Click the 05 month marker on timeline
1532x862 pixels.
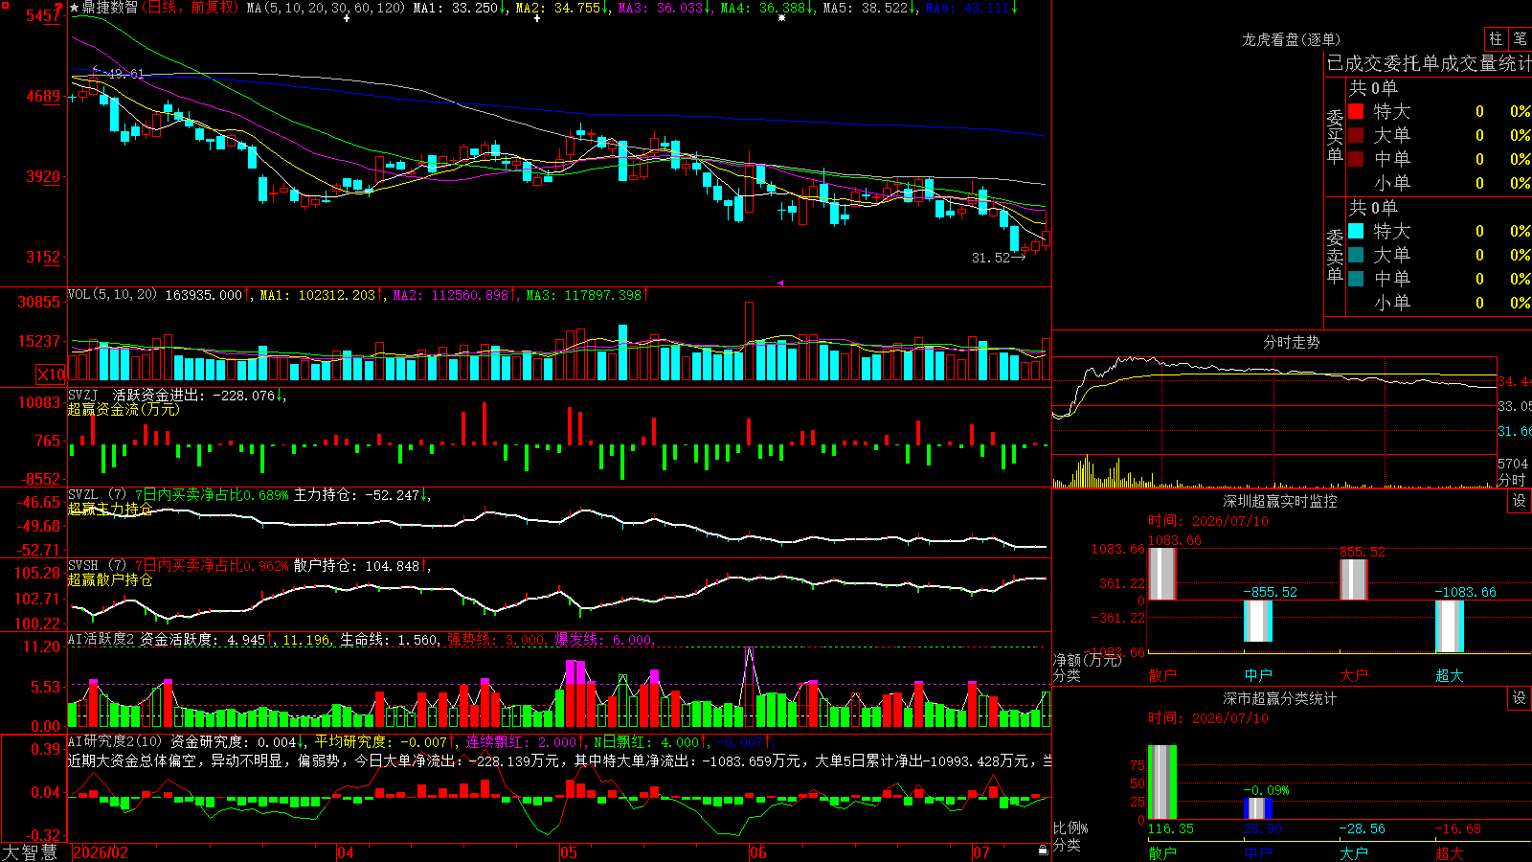(x=569, y=852)
